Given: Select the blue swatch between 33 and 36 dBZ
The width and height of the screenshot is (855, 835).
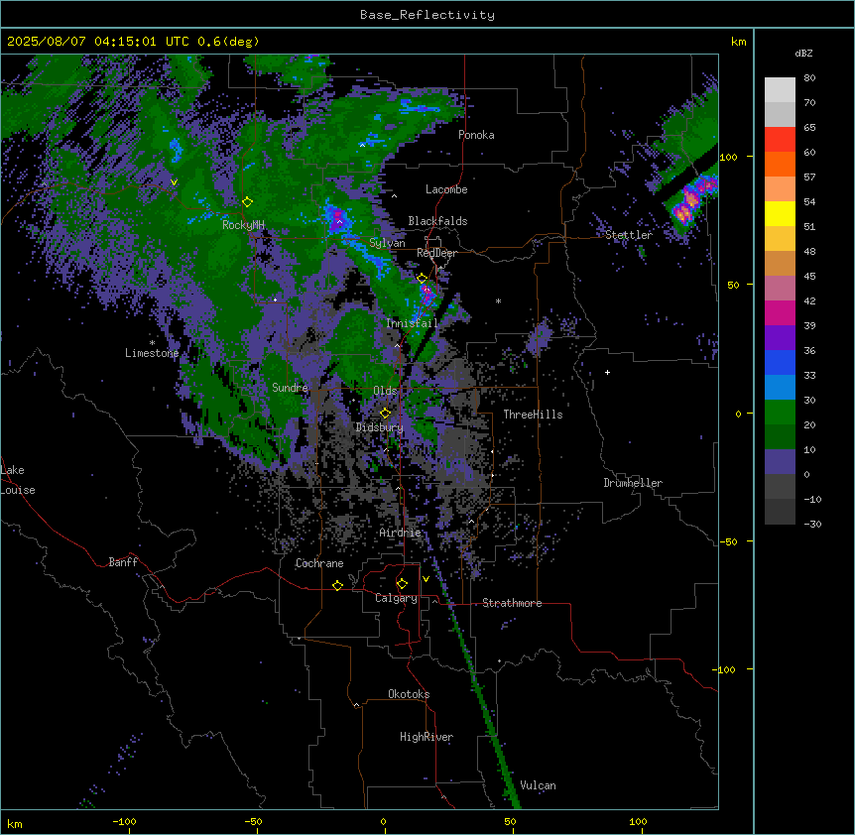Looking at the screenshot, I should click(x=780, y=362).
